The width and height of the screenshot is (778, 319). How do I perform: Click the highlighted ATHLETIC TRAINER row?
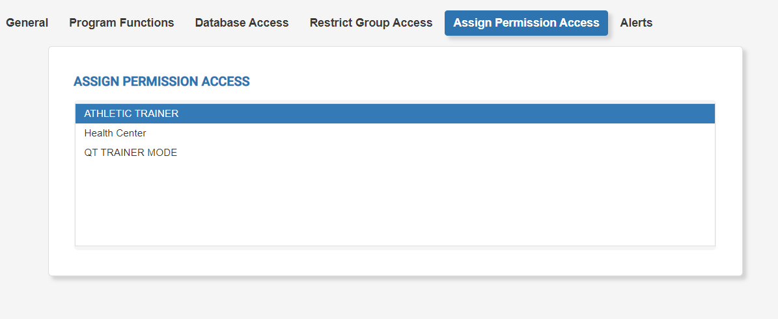(395, 114)
